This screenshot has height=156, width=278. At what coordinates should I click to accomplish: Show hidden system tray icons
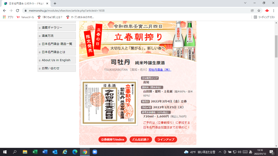point(220,152)
